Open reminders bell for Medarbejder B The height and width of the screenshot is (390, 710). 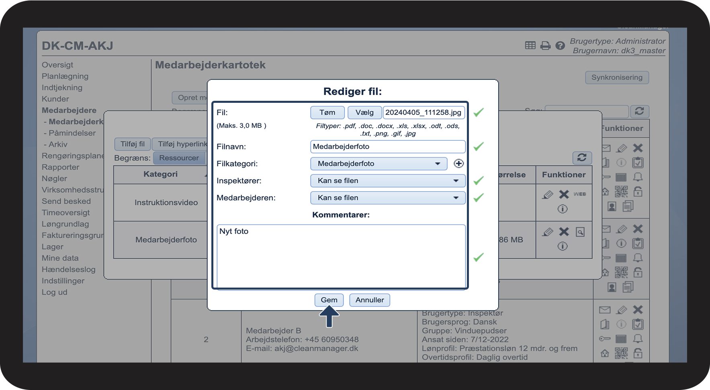pos(638,339)
